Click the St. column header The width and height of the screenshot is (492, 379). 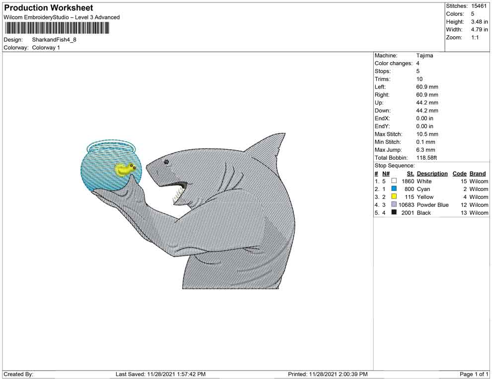tap(410, 174)
